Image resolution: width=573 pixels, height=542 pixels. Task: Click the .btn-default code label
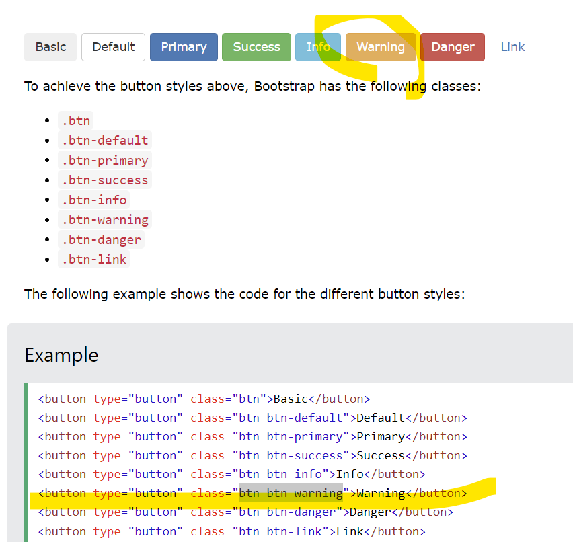coord(105,141)
